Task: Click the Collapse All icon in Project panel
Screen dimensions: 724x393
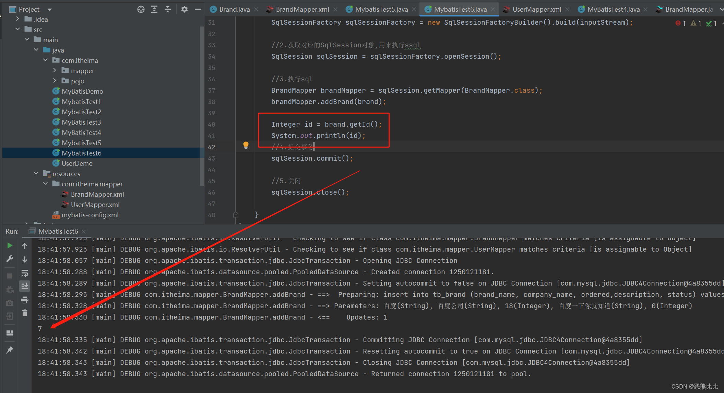Action: (168, 9)
